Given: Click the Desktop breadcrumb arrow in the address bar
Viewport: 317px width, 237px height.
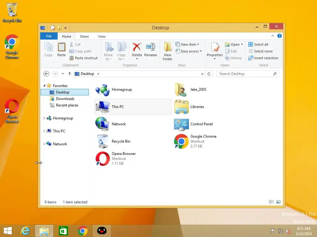Looking at the screenshot, I should point(98,74).
